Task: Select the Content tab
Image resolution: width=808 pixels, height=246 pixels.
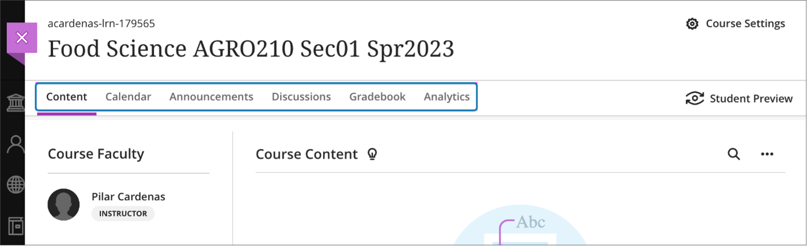Action: click(x=66, y=97)
